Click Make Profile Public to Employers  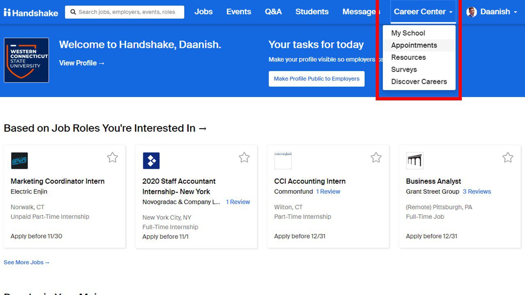pos(317,79)
